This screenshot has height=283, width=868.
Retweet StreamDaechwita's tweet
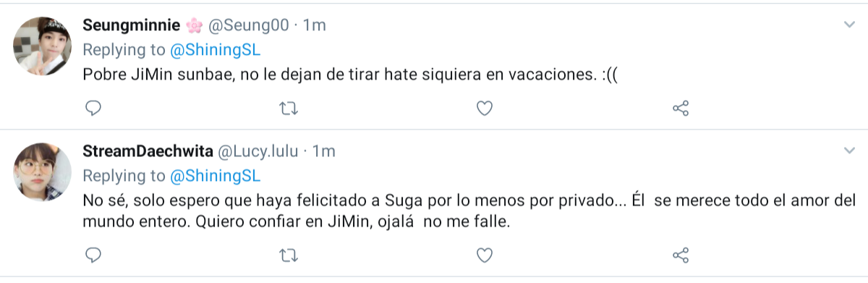pyautogui.click(x=289, y=255)
